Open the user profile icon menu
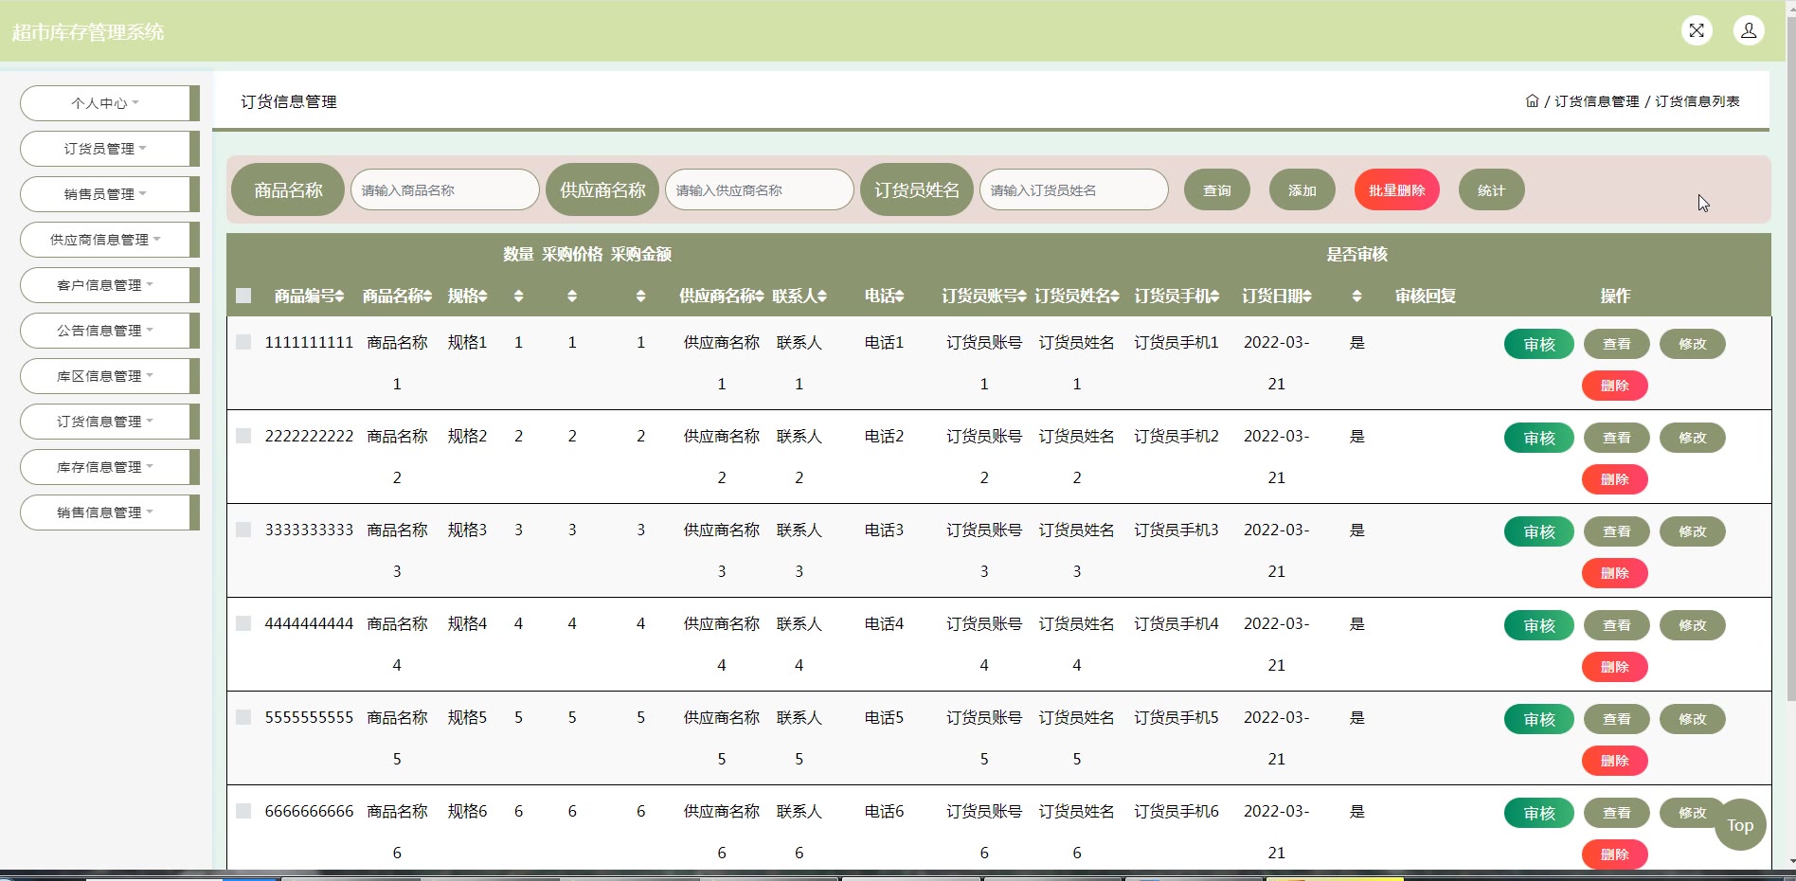 click(1749, 30)
